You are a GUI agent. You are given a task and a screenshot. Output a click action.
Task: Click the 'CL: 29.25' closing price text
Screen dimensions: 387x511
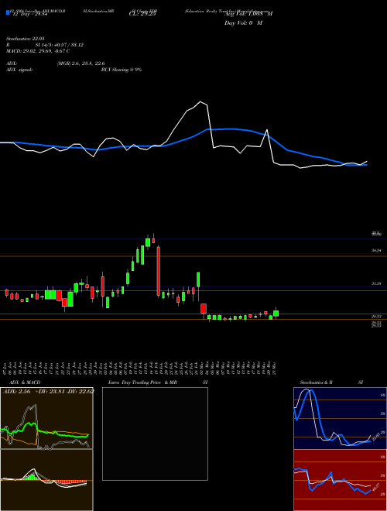[x=142, y=15]
